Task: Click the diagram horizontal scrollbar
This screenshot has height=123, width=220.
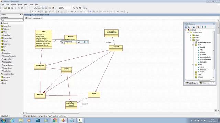Action: [x=53, y=113]
